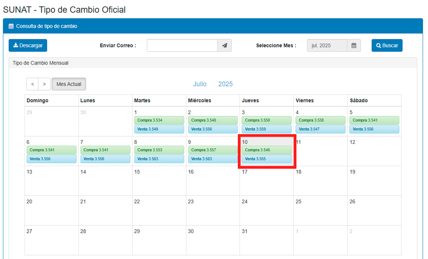Go to previous month arrow

click(x=32, y=84)
